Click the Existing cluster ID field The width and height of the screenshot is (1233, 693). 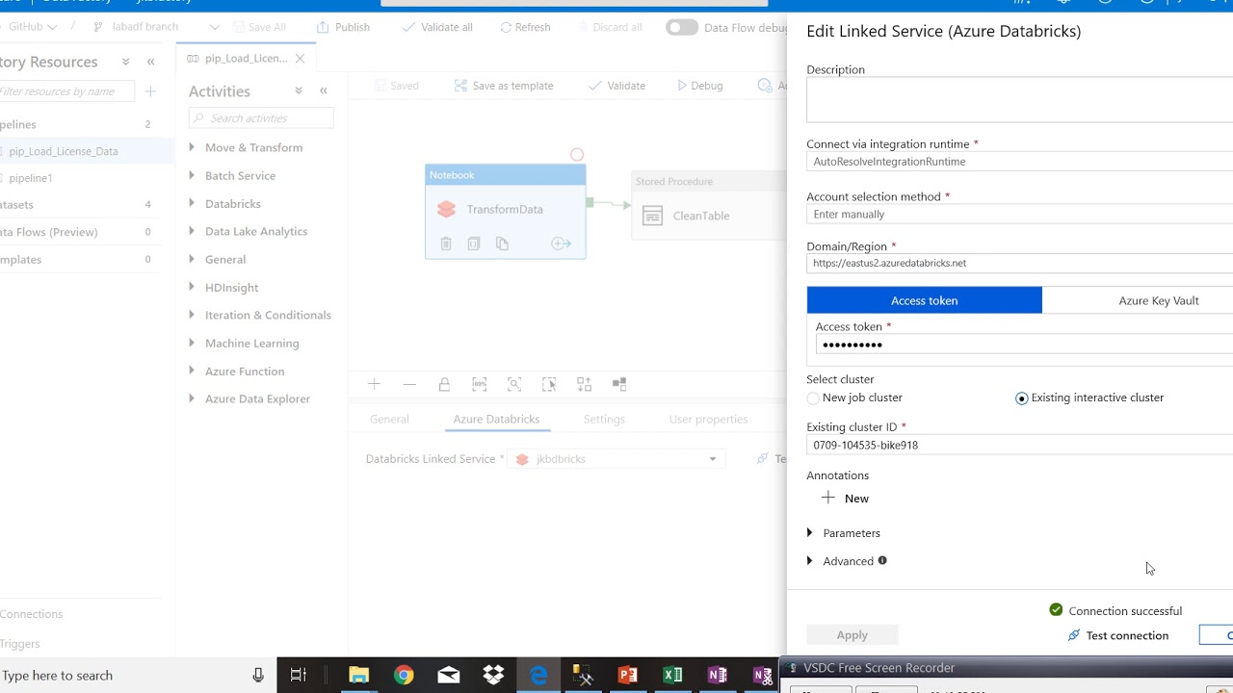[x=1019, y=445]
